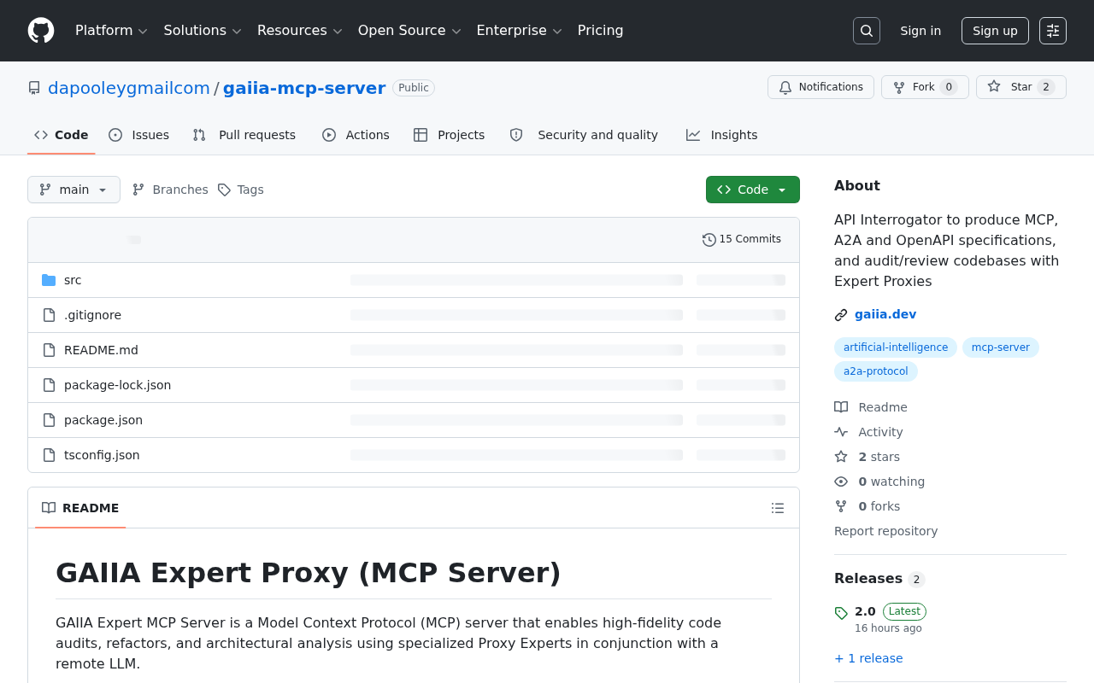Expand the Platform menu
Viewport: 1094px width, 683px height.
pos(112,31)
